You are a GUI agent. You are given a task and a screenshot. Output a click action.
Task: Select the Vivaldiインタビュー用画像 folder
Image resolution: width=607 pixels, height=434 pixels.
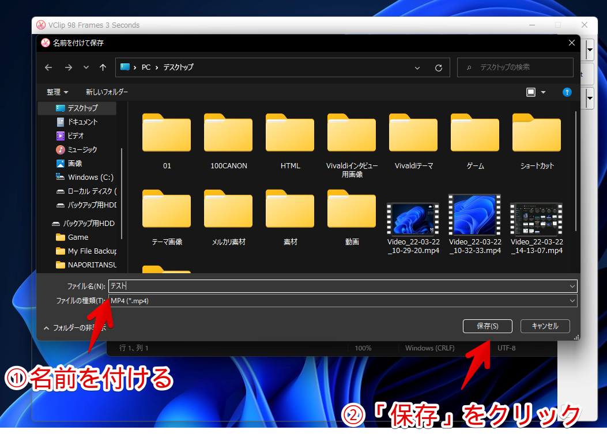click(352, 145)
